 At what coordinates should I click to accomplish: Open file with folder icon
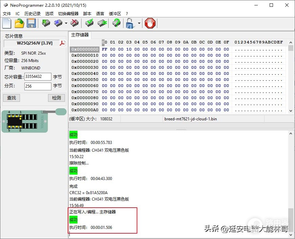click(19, 24)
